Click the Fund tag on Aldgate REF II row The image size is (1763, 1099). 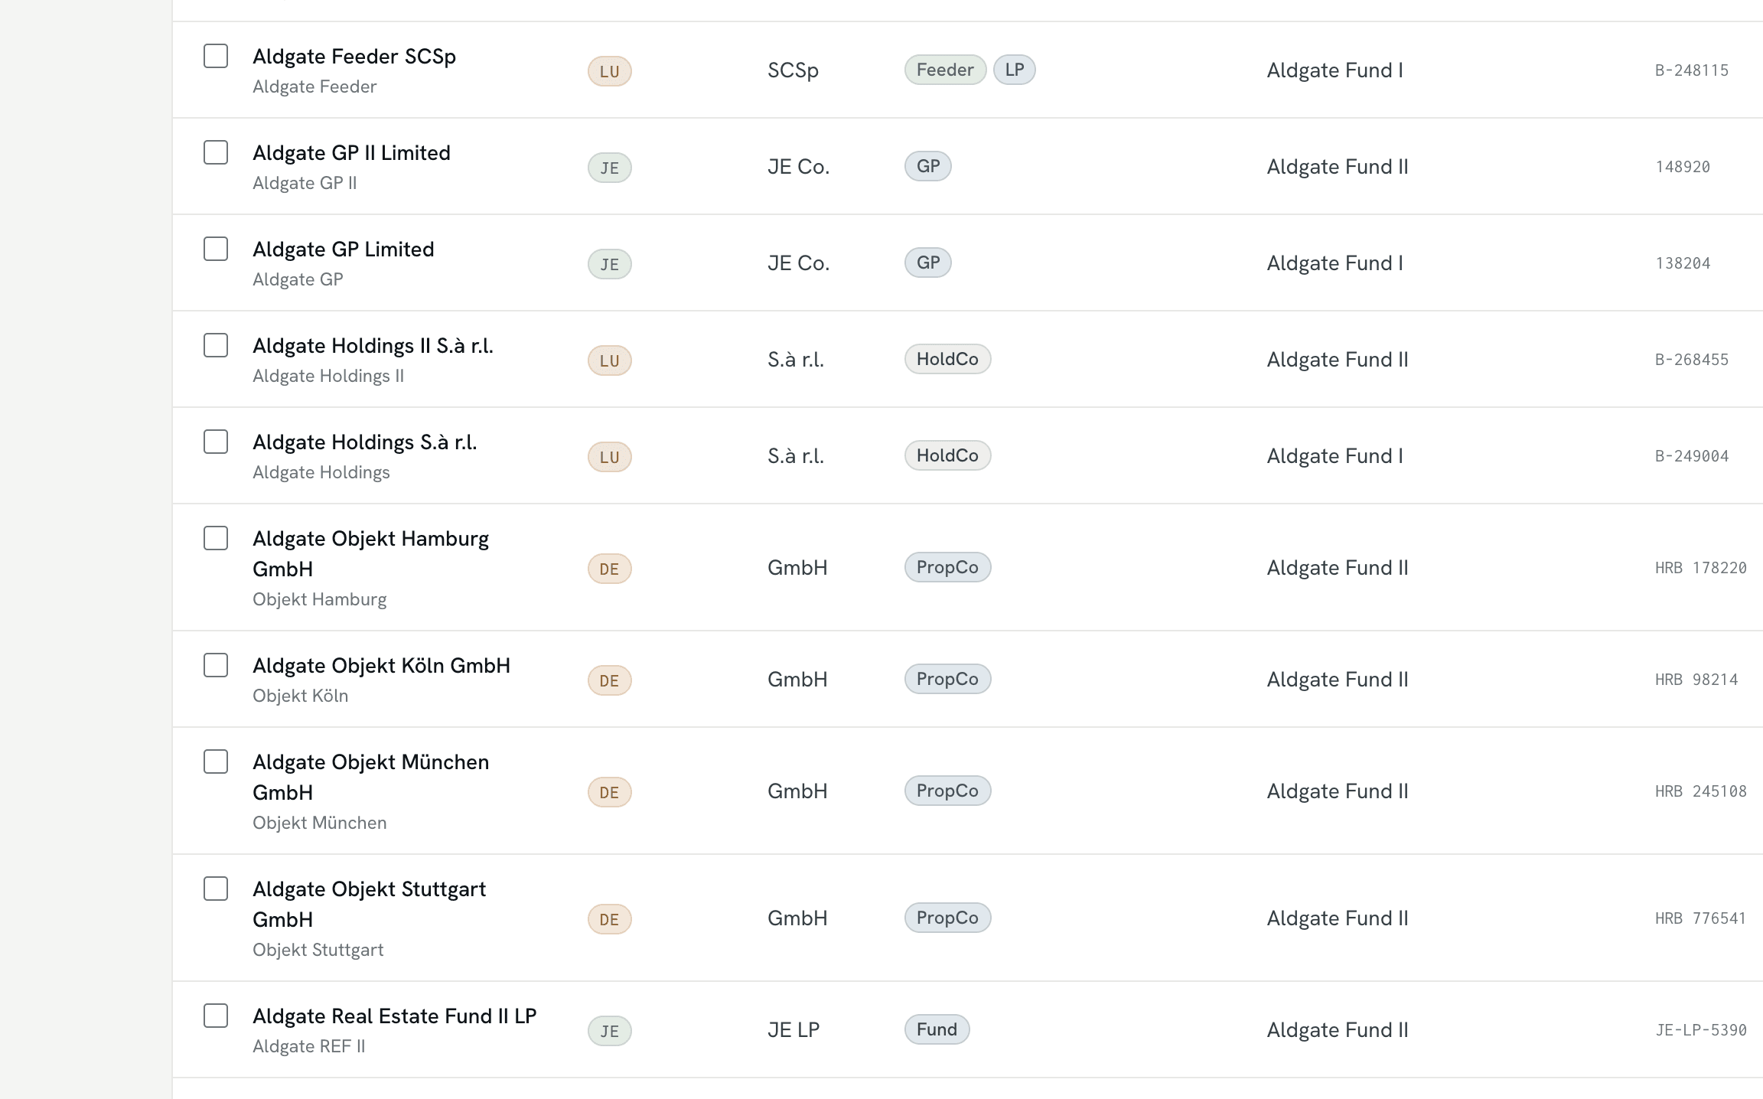tap(937, 1029)
